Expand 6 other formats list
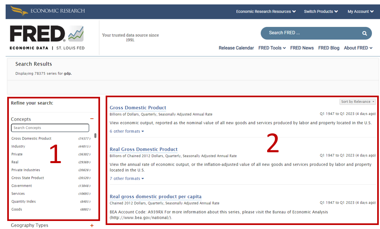380x229 pixels. click(x=127, y=131)
